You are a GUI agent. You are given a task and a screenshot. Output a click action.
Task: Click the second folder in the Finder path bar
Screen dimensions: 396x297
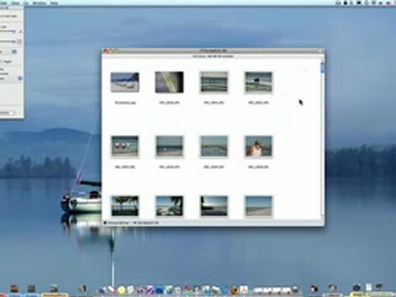click(x=146, y=223)
